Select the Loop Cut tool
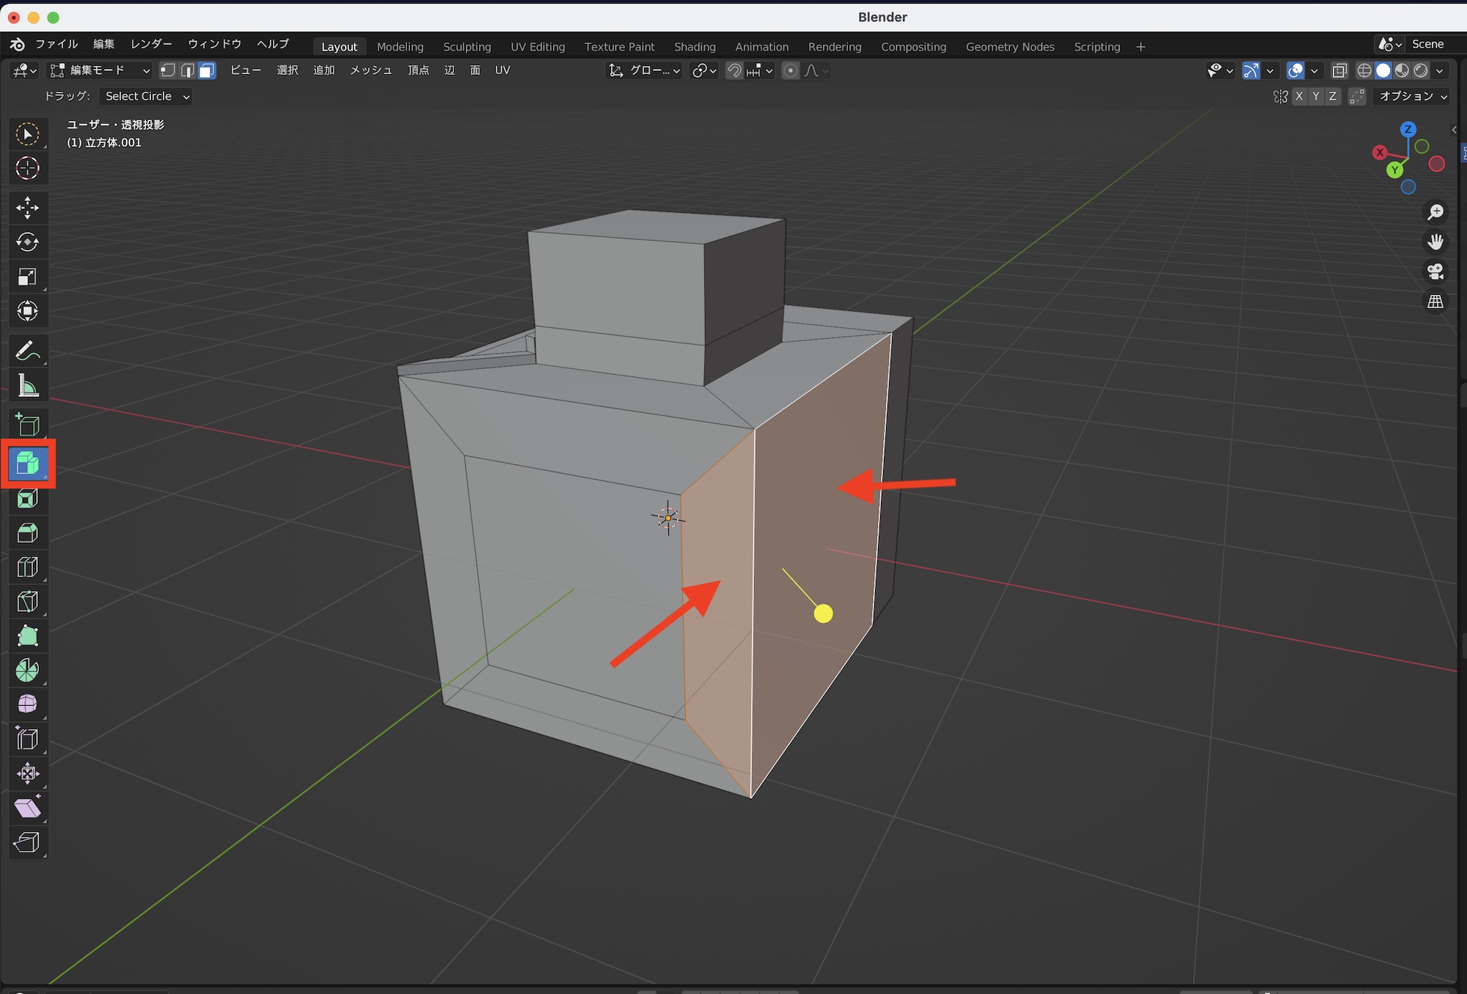The height and width of the screenshot is (994, 1467). [x=28, y=567]
